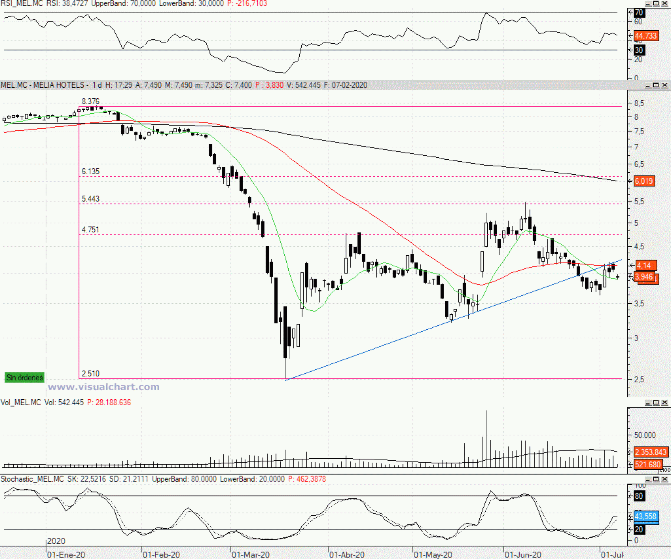Select the volume average label 2.353.843
This screenshot has width=671, height=559.
(x=650, y=452)
